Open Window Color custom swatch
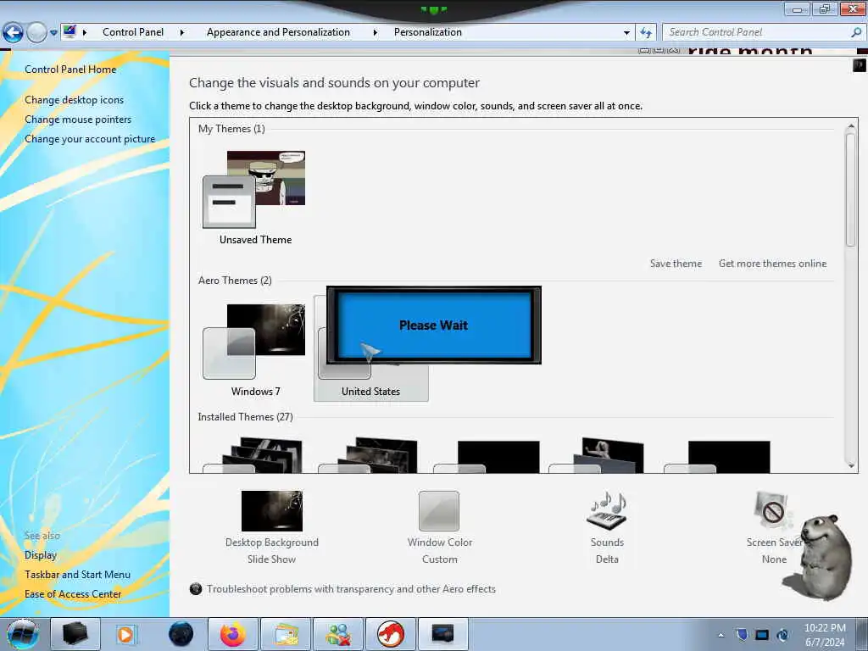Screen dimensions: 868x651 point(439,511)
